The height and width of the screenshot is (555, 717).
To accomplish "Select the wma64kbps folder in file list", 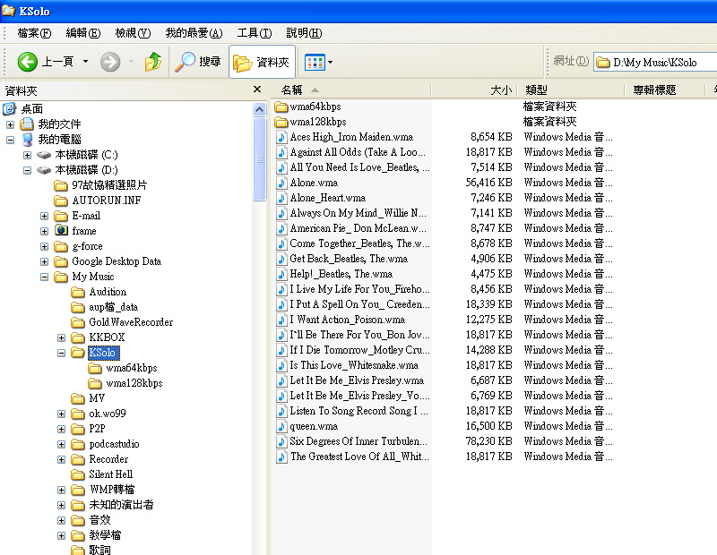I will coord(315,107).
